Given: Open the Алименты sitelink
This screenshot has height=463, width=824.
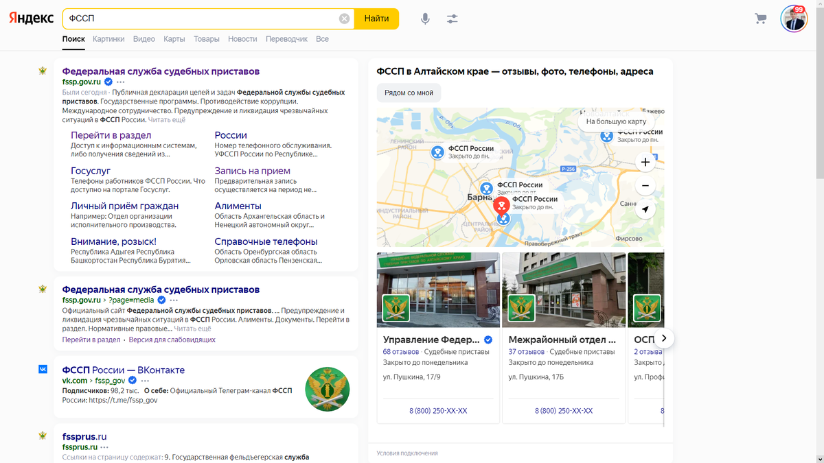Looking at the screenshot, I should click(238, 206).
